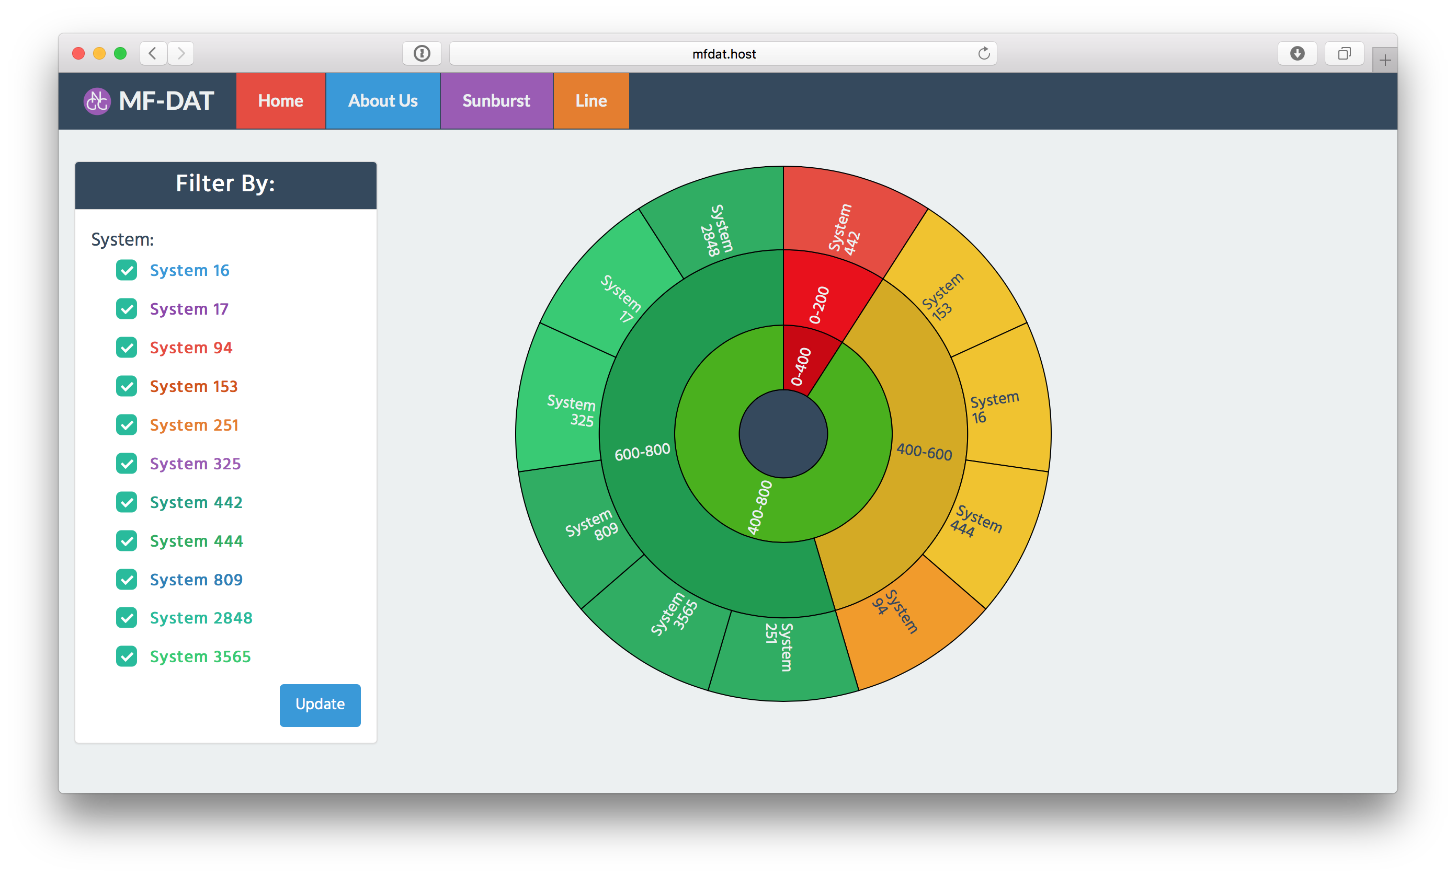
Task: Click the dark center circle of sunburst
Action: pos(783,434)
